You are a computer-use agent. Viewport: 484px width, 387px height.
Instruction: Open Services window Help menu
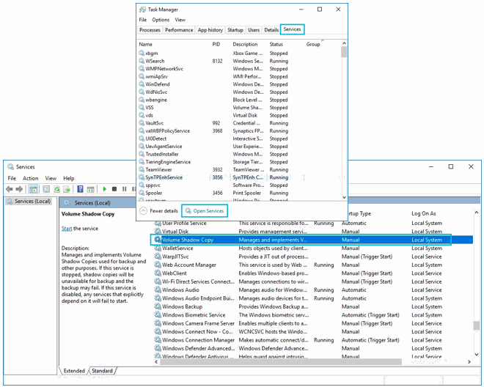click(x=68, y=178)
